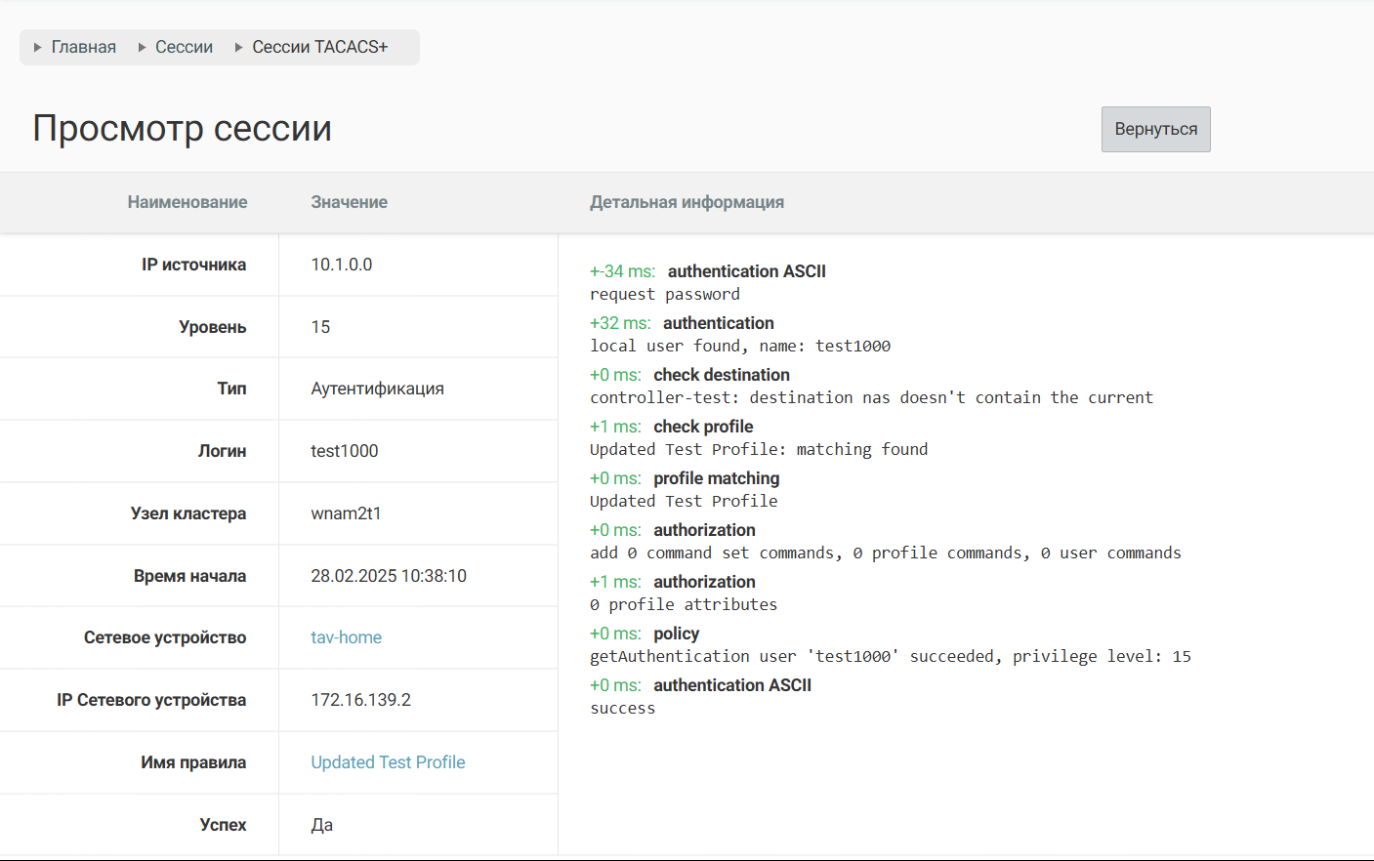Image resolution: width=1374 pixels, height=861 pixels.
Task: Click the login value test1000 in table
Action: [344, 451]
